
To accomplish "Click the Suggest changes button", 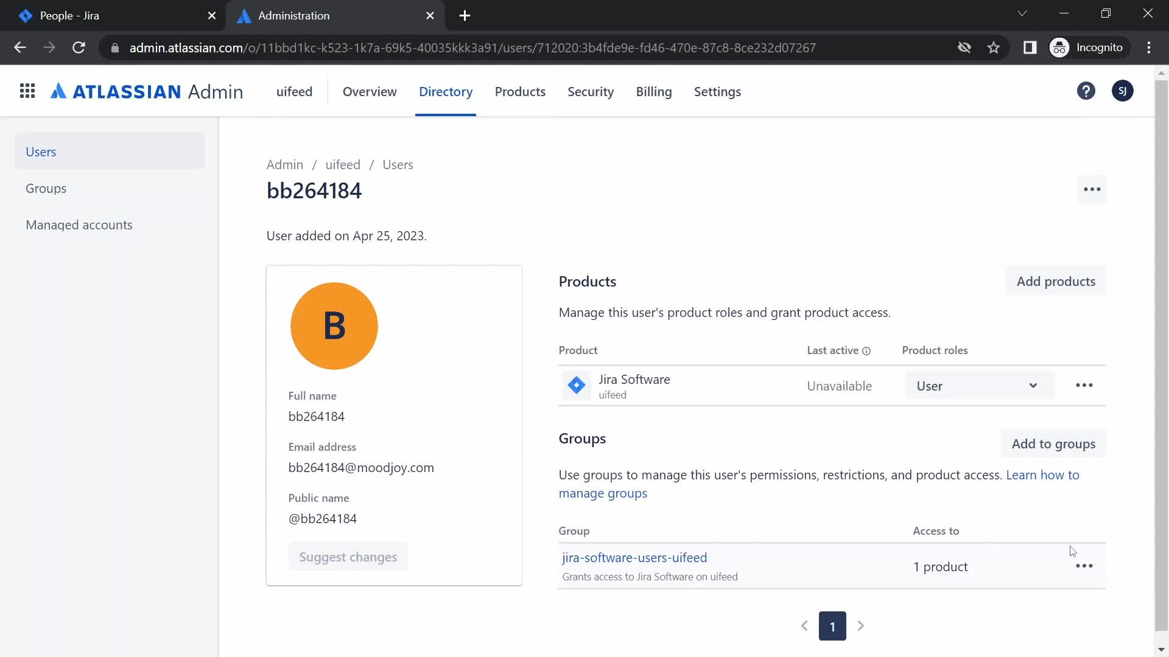I will pyautogui.click(x=348, y=557).
